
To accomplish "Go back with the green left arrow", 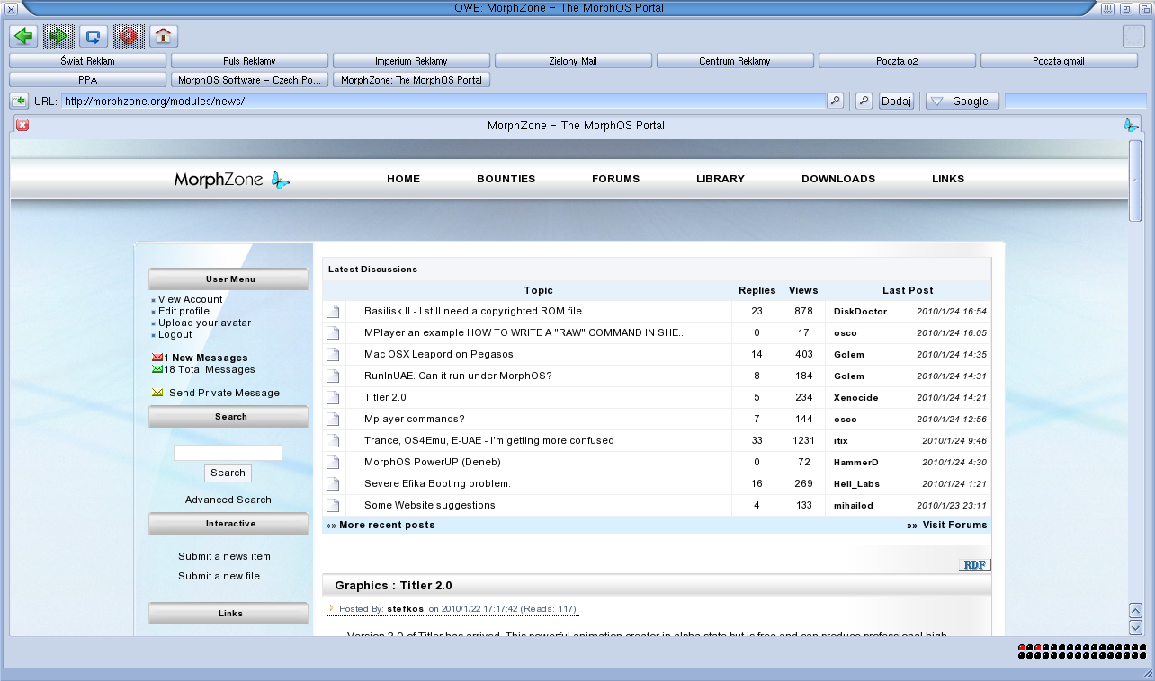I will click(23, 36).
